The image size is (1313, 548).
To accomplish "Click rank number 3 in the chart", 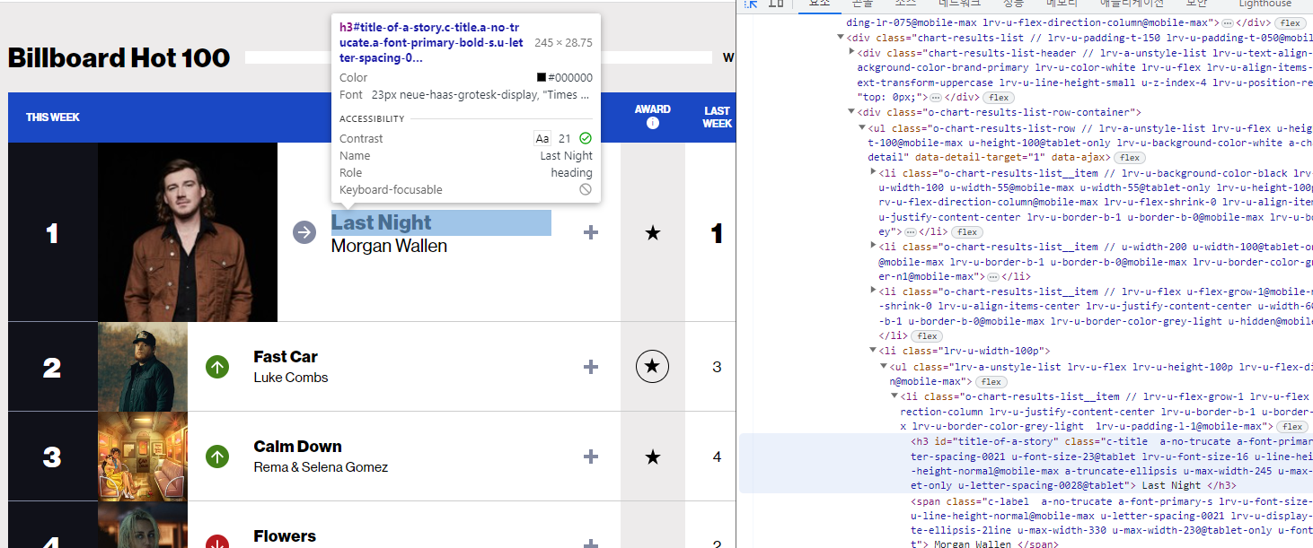I will point(52,457).
